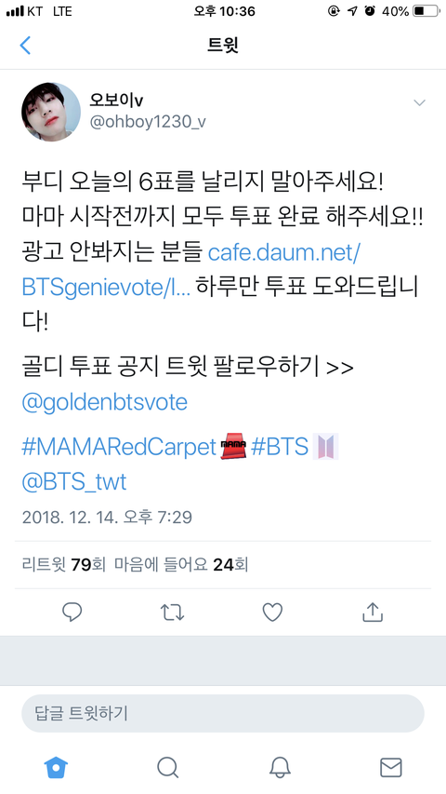Open the Search magnifier tab

(x=167, y=768)
